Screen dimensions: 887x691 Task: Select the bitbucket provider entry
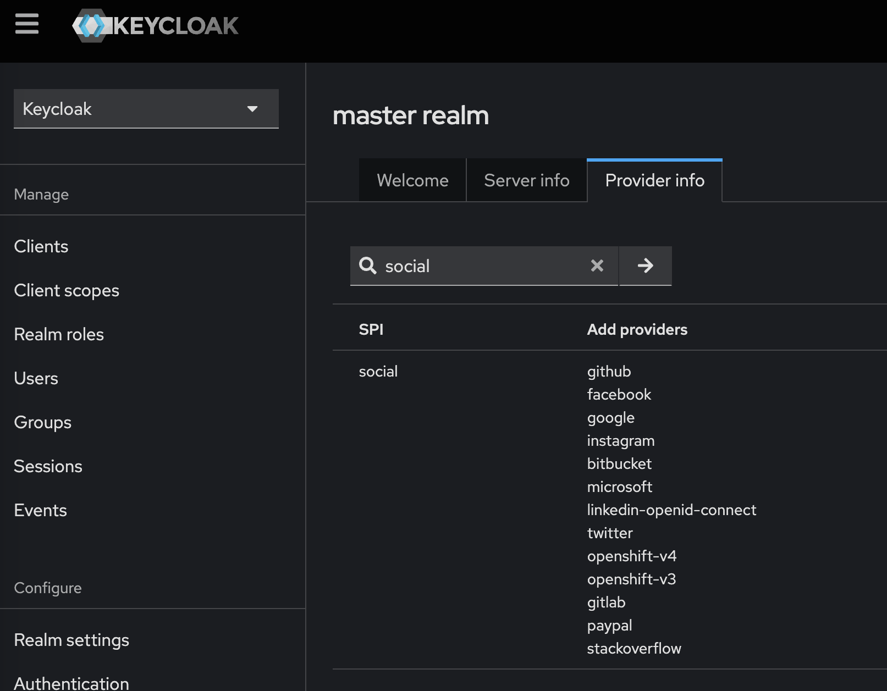coord(620,463)
